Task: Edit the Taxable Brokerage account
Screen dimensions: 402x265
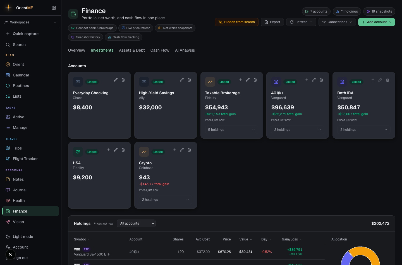Action: (248, 80)
